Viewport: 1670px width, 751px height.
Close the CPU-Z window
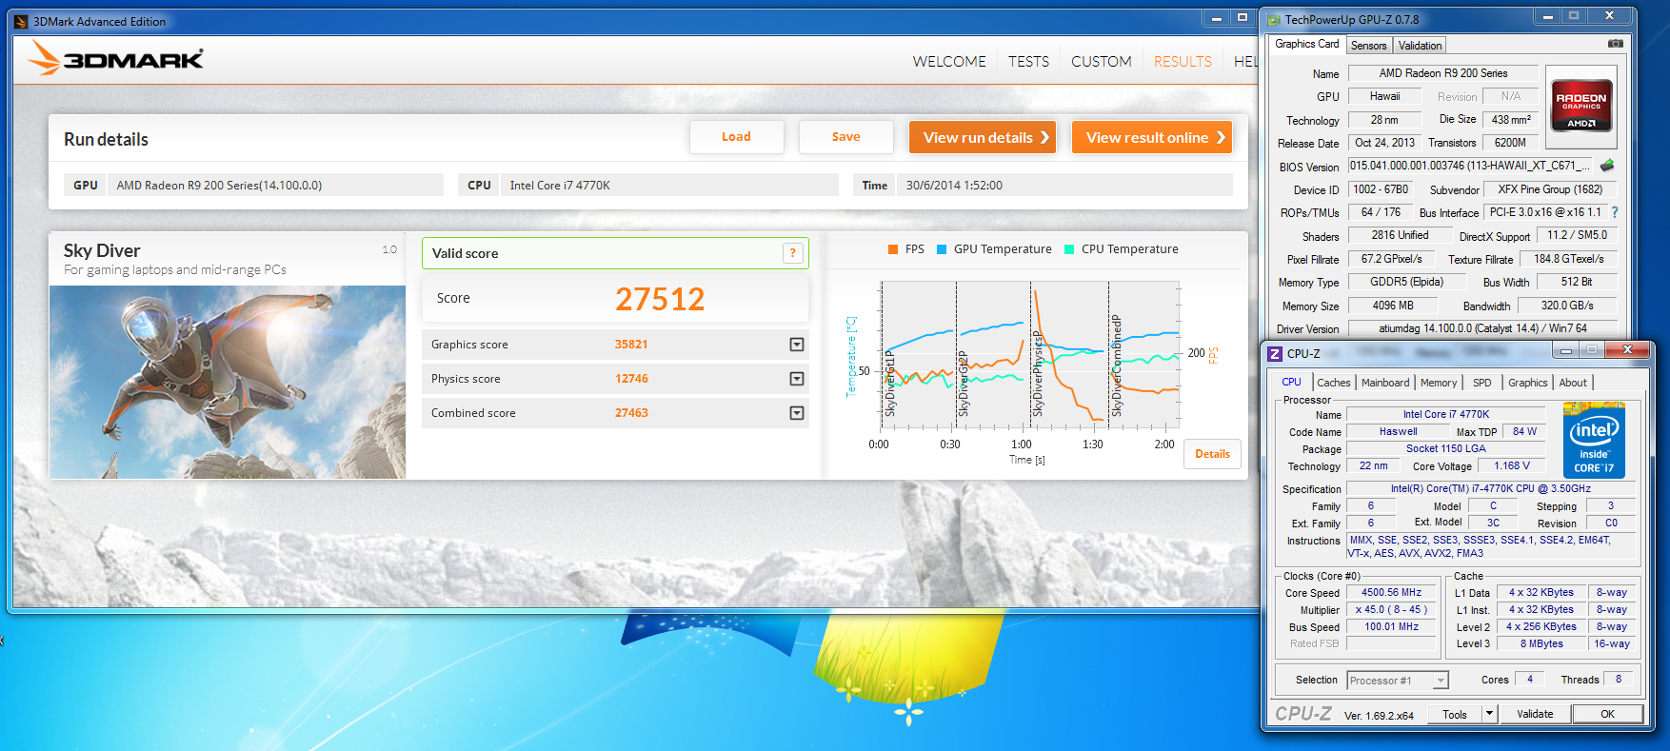(1628, 350)
